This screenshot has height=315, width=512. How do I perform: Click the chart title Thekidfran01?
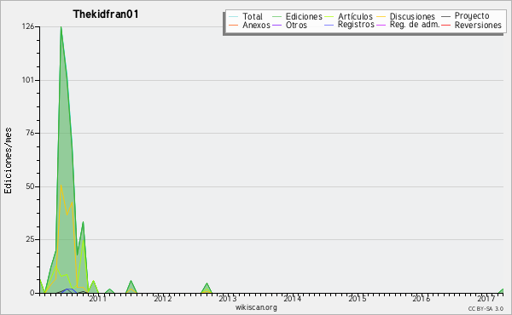pyautogui.click(x=106, y=14)
